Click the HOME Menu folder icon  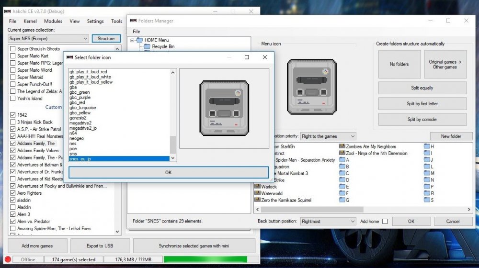point(139,40)
